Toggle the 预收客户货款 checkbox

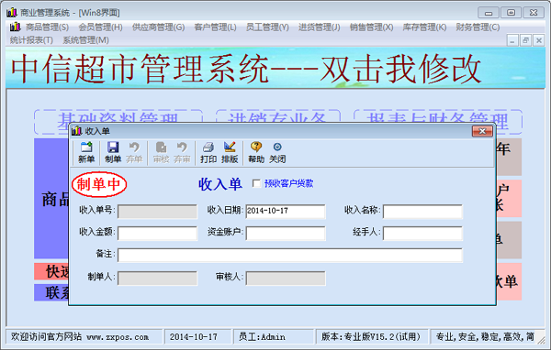pyautogui.click(x=256, y=183)
